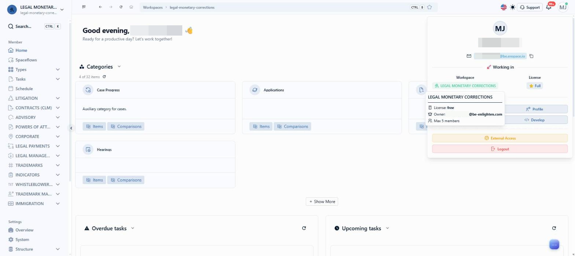Bookmark the page with the star icon
The image size is (575, 256).
429,7
